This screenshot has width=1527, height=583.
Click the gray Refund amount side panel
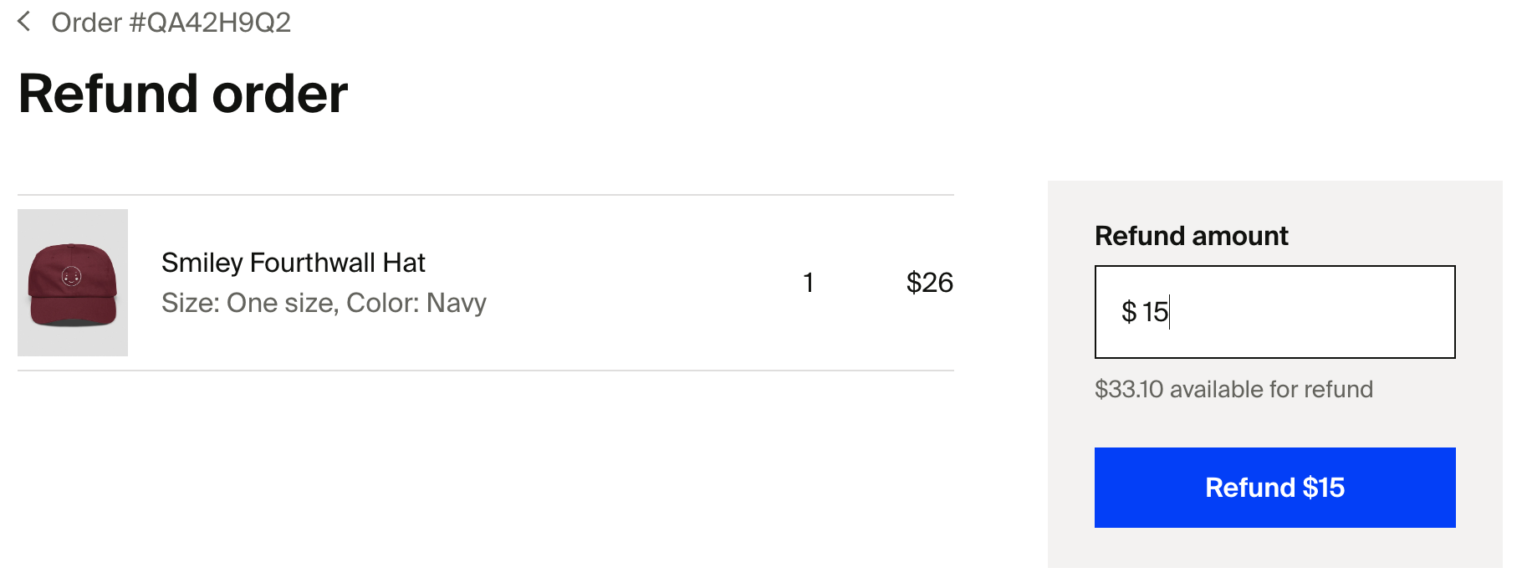click(x=1274, y=374)
